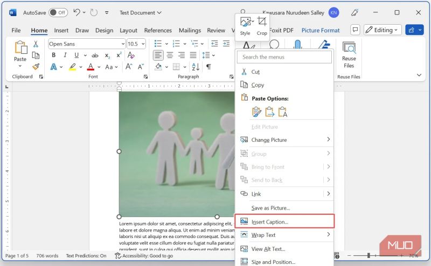Toggle Center paragraph alignment
The height and width of the screenshot is (266, 431).
point(170,55)
